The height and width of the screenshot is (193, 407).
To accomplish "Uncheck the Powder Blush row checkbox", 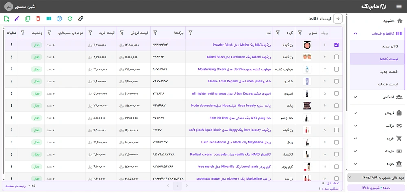I will pyautogui.click(x=337, y=45).
